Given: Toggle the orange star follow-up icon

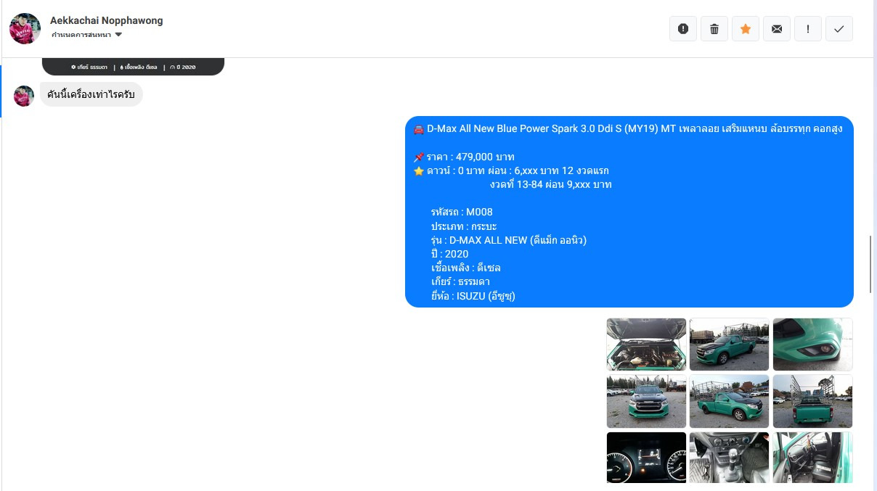Looking at the screenshot, I should 746,29.
